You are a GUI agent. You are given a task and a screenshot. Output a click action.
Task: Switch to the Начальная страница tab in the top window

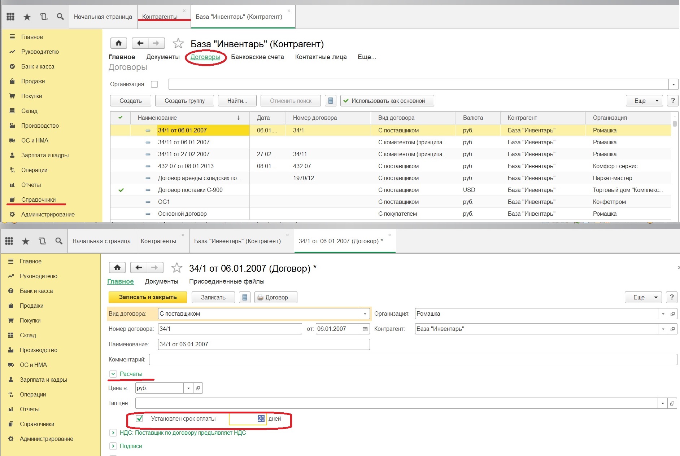[x=103, y=17]
